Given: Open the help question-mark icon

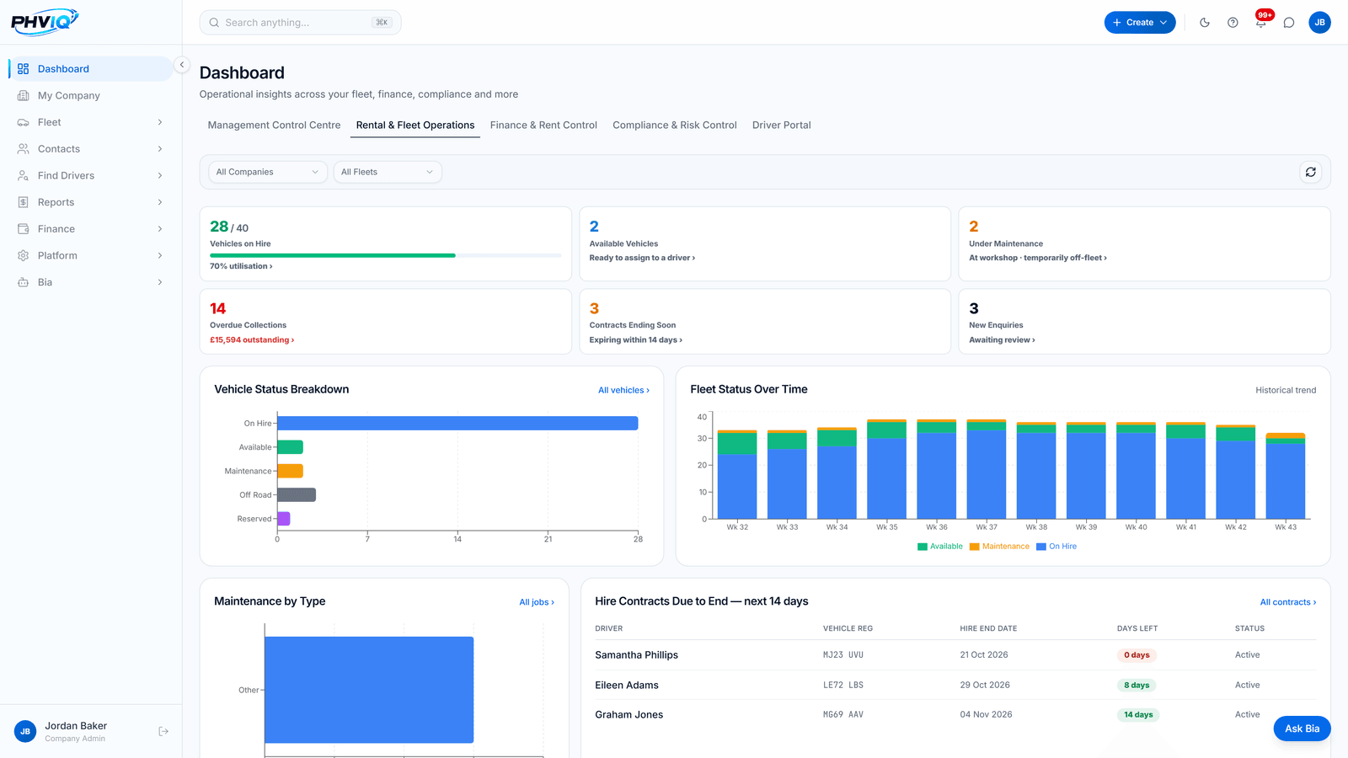Looking at the screenshot, I should click(1233, 23).
